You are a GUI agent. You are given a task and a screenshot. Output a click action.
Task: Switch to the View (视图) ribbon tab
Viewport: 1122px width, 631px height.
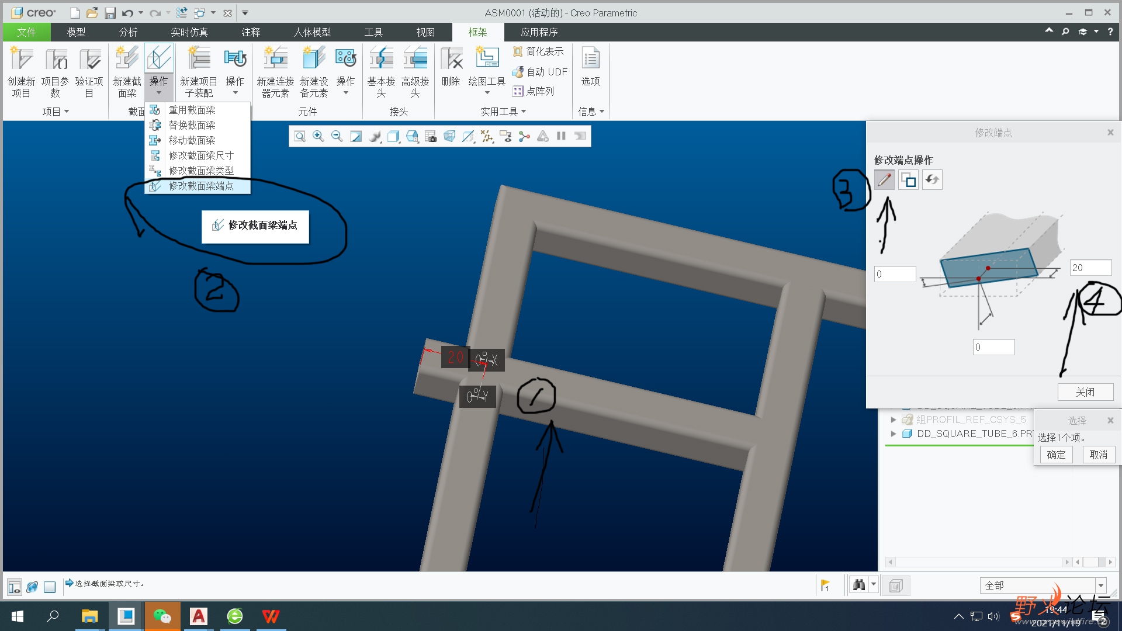click(425, 32)
